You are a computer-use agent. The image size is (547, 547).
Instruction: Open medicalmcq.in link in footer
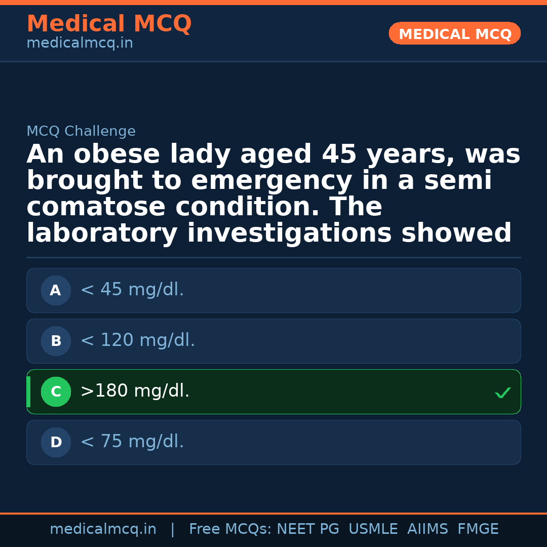pyautogui.click(x=103, y=529)
